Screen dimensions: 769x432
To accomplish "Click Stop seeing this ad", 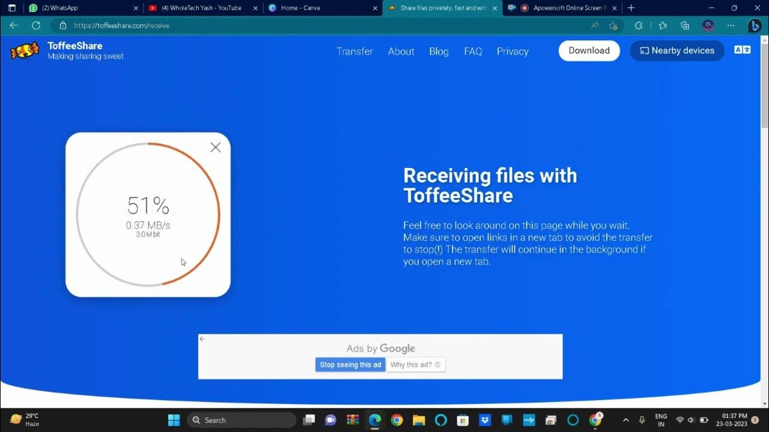I will click(x=350, y=365).
